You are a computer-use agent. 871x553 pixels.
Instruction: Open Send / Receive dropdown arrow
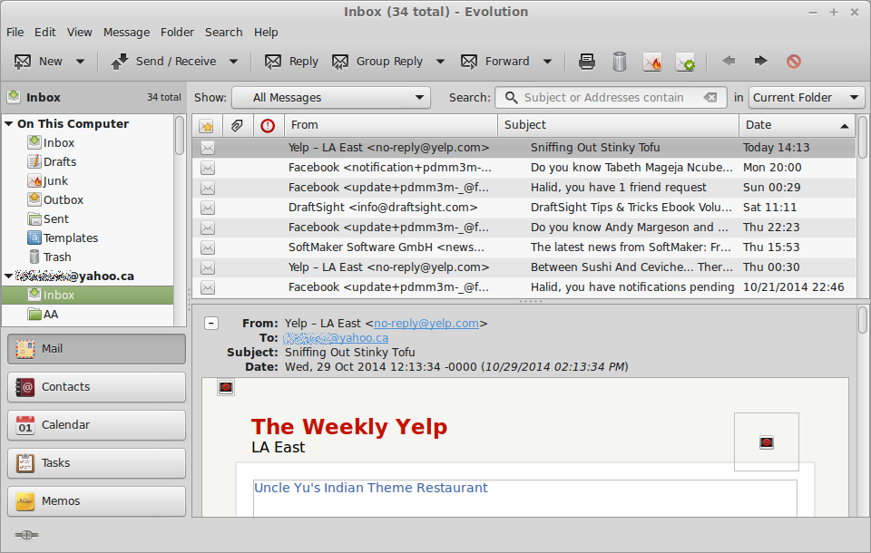234,62
